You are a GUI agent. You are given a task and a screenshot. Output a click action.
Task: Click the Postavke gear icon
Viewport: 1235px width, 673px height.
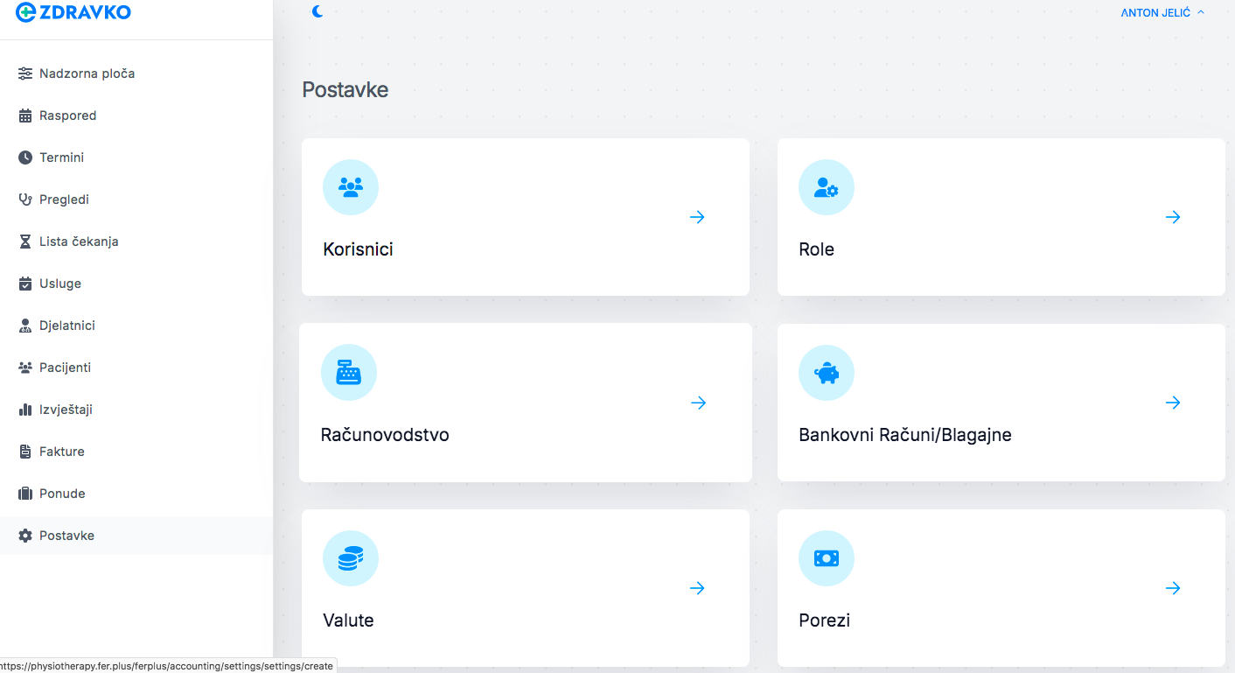point(25,536)
